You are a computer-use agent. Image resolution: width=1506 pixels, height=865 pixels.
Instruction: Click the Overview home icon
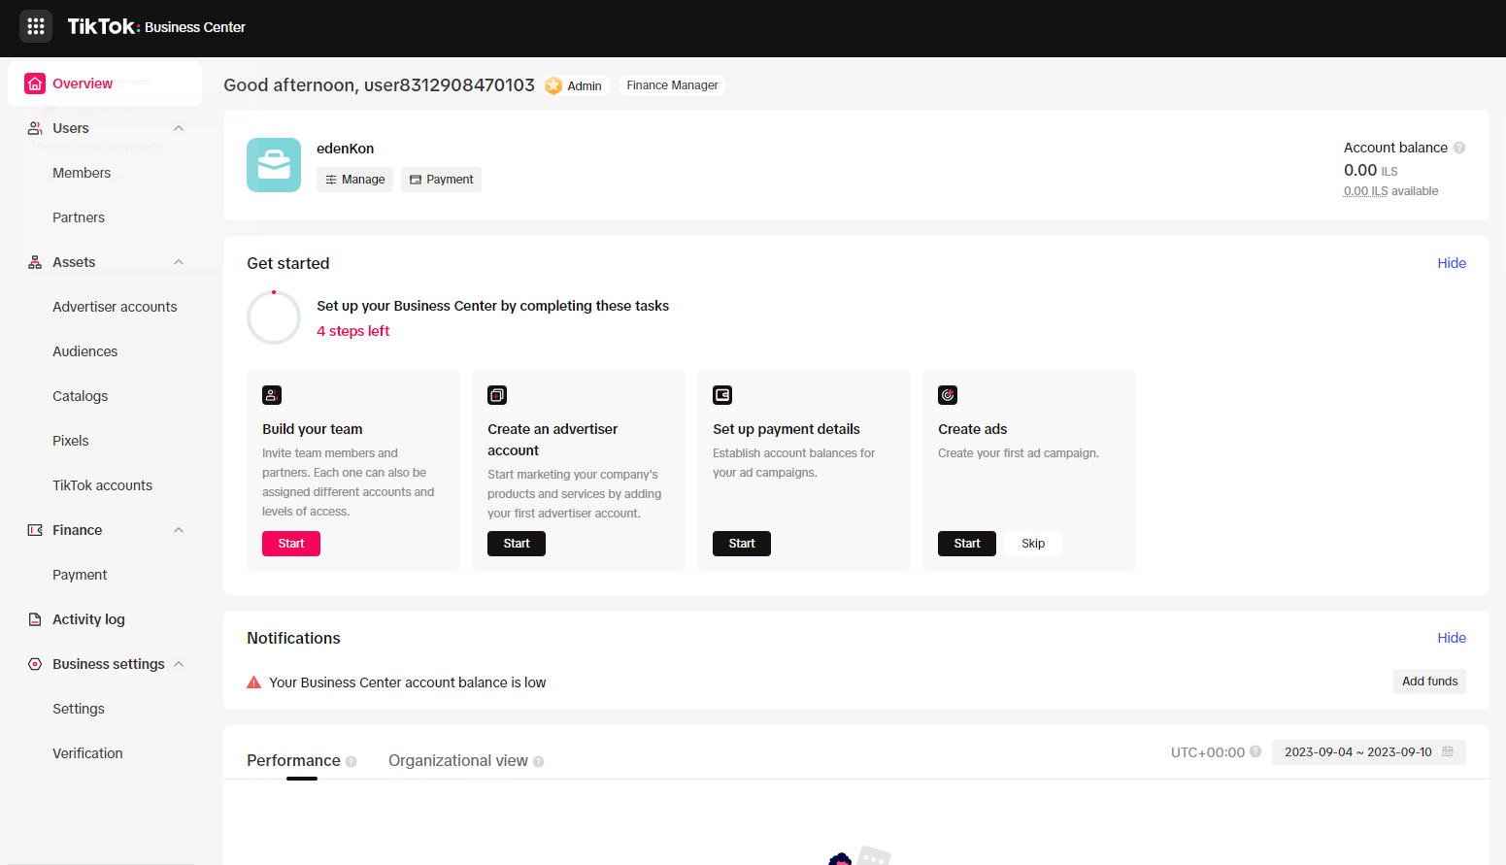click(x=35, y=83)
